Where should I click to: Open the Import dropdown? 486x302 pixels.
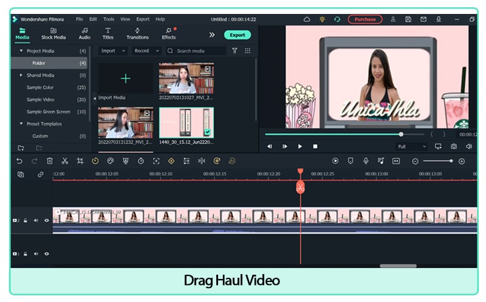pyautogui.click(x=113, y=51)
